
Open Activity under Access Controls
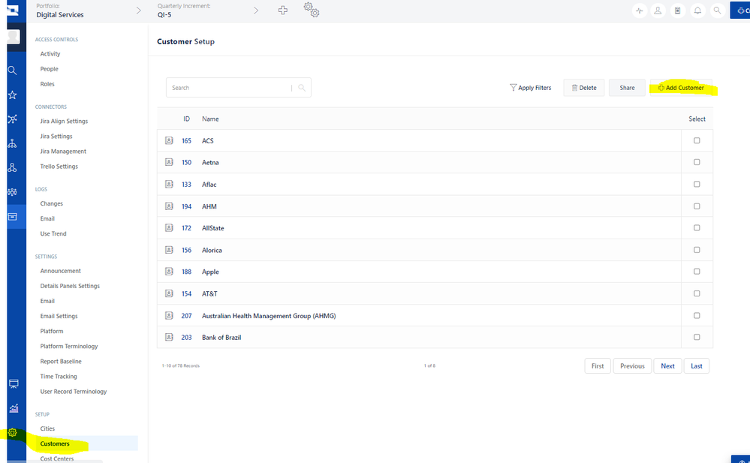[50, 53]
